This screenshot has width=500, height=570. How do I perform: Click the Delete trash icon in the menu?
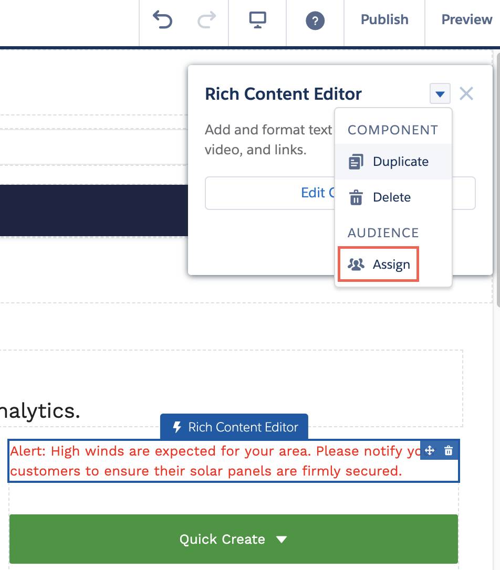357,197
